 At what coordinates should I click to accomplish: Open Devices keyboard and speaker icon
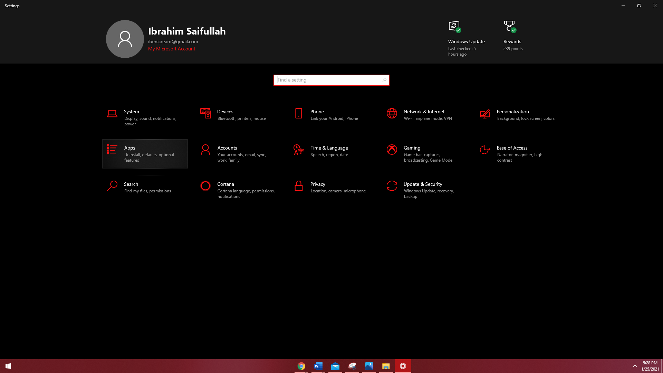coord(205,113)
